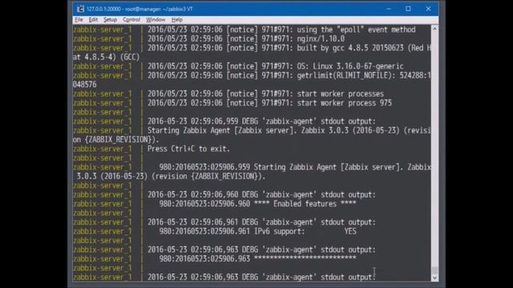Click the "**** Enabled features ****" text
The image size is (513, 288).
[305, 204]
